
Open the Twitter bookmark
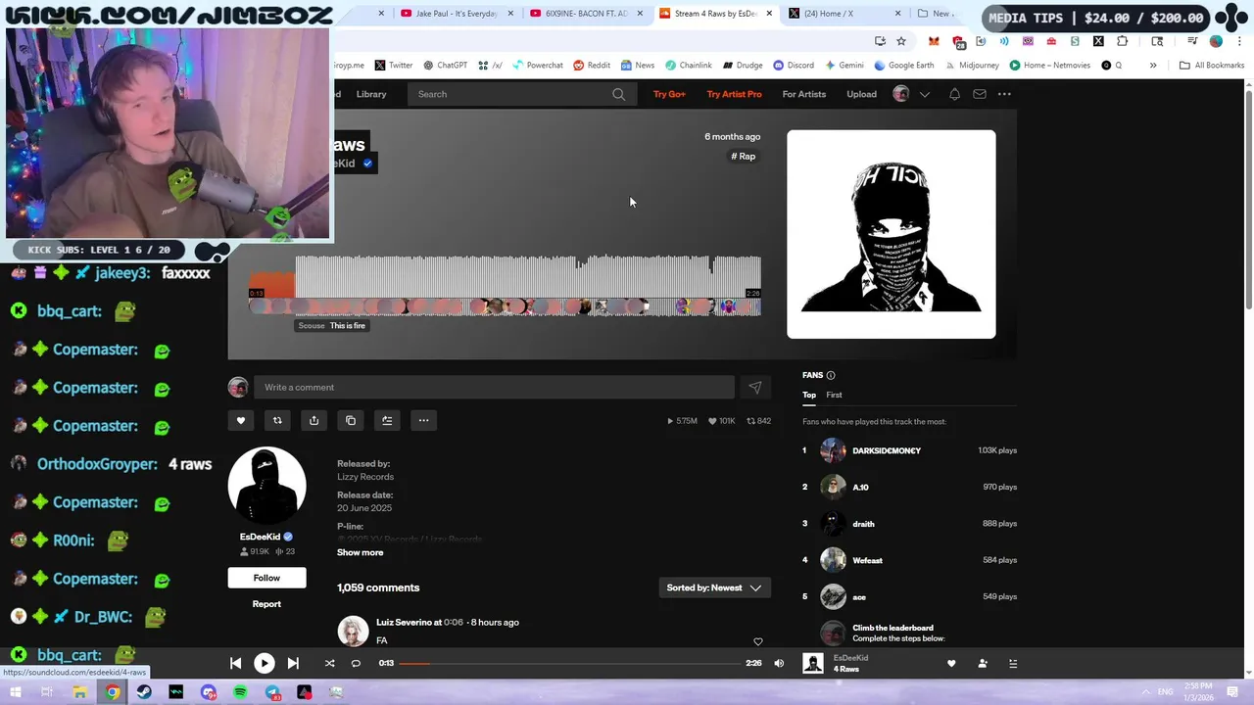tap(394, 66)
